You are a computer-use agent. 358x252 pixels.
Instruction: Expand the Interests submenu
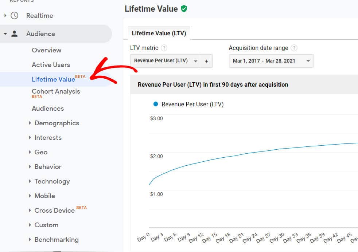[30, 138]
